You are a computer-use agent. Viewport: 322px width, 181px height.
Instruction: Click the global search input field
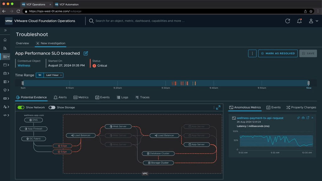(x=140, y=21)
